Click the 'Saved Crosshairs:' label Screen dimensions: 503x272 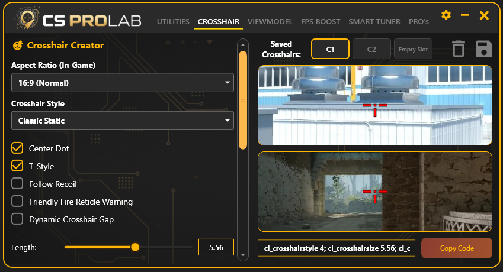point(281,49)
